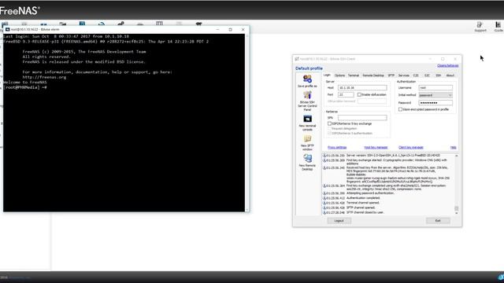
Task: Click "Attempting password authentication." log entry
Action: coord(370,193)
